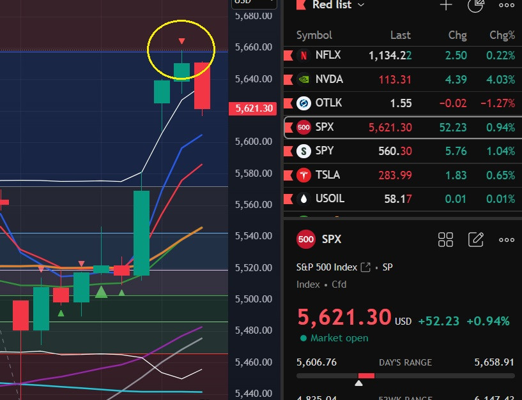Click OTLK change percent -1.27%

click(498, 103)
